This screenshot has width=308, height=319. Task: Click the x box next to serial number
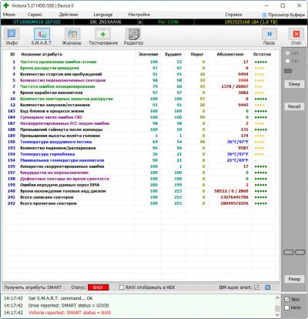(x=140, y=22)
